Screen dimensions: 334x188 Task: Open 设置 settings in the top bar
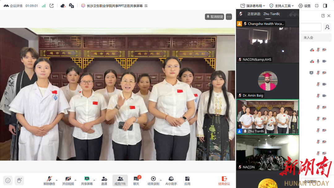point(304,6)
